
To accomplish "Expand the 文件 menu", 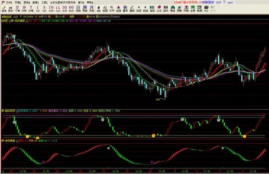I will pyautogui.click(x=8, y=2).
